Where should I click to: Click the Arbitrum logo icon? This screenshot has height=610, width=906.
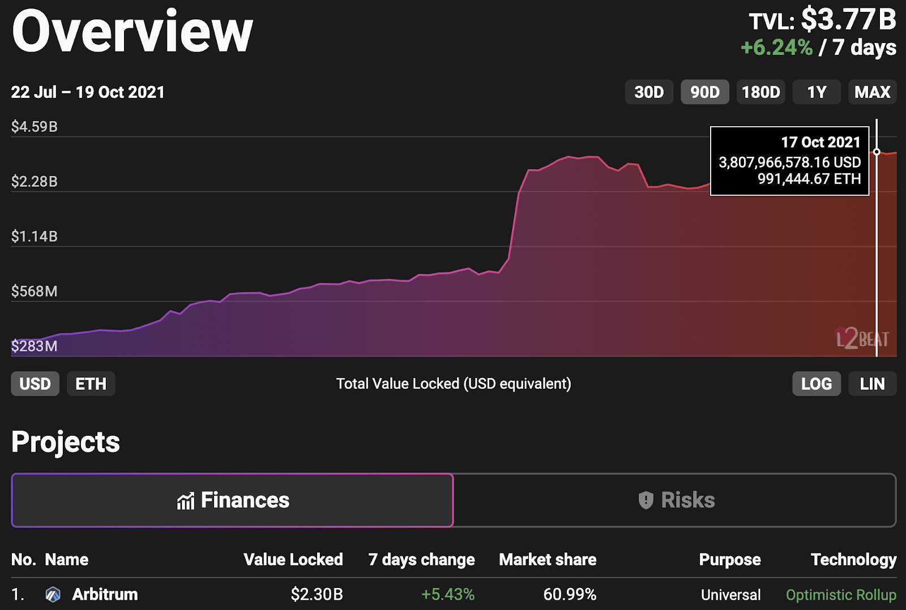pyautogui.click(x=53, y=595)
